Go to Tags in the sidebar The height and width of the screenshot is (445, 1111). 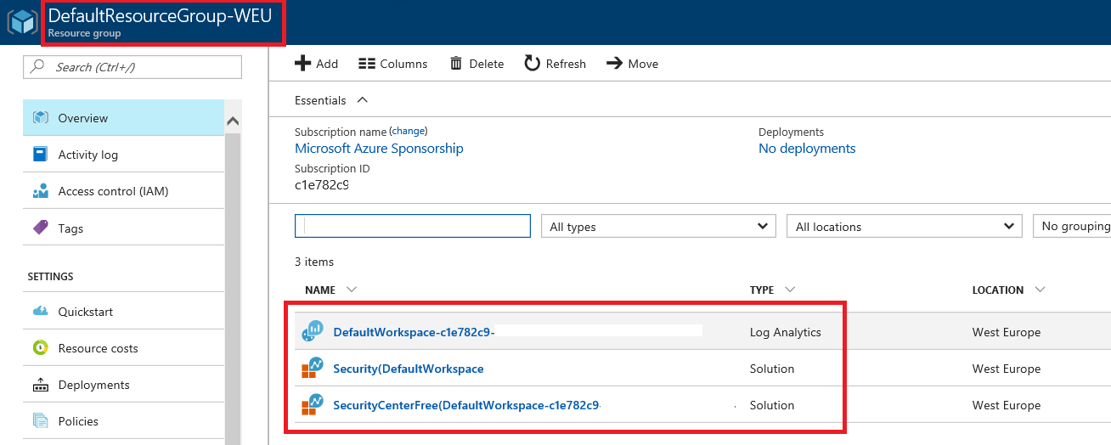coord(123,228)
